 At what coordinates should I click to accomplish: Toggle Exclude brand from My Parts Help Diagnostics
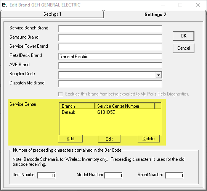pos(61,94)
